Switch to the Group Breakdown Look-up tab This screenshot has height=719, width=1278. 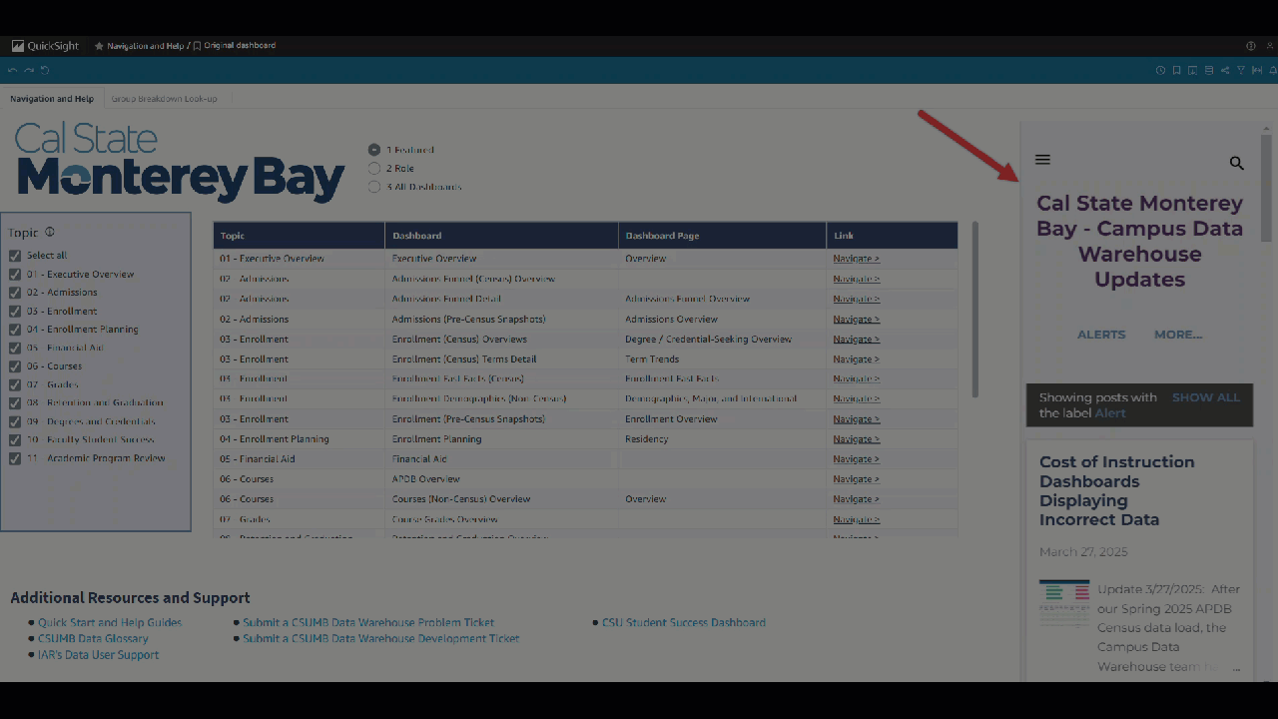click(x=165, y=99)
